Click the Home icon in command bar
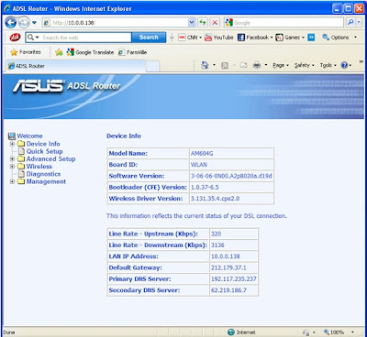Viewport: 367px width, 337px height. click(x=205, y=65)
